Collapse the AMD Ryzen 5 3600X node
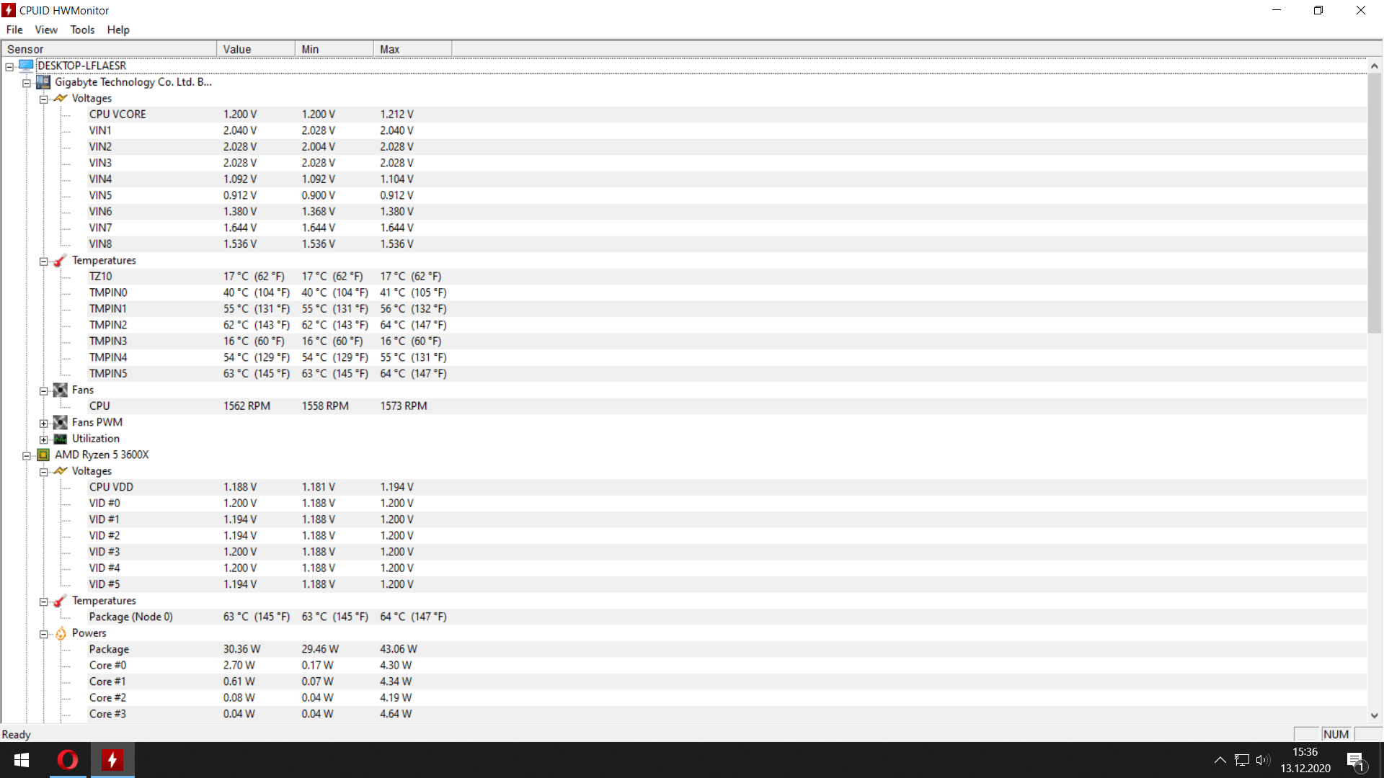 [27, 455]
